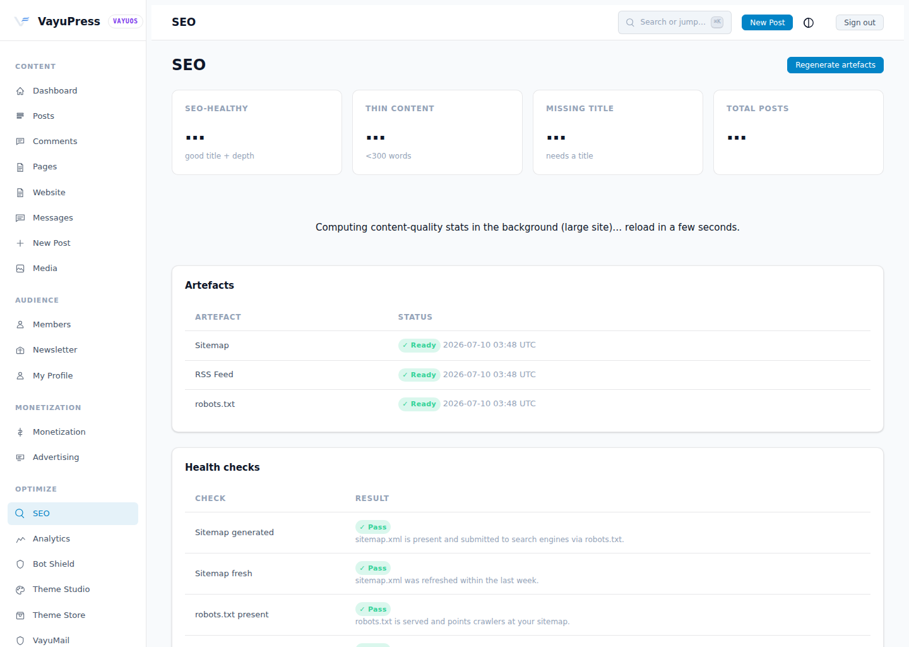Screen dimensions: 909x647
Task: Click the Posts icon in sidebar
Action: click(20, 116)
